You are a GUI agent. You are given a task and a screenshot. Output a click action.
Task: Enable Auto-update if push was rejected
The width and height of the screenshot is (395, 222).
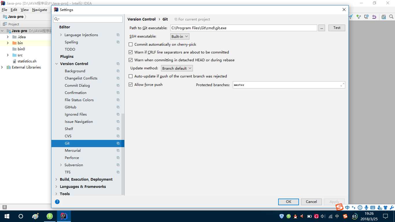point(131,76)
